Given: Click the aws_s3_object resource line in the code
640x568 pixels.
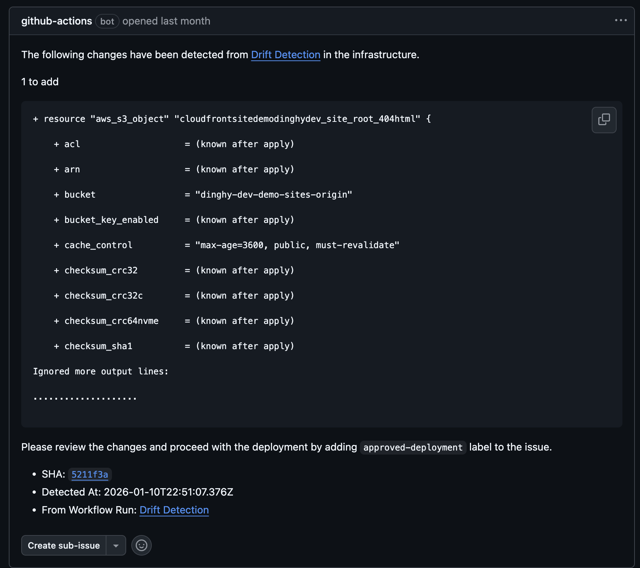Looking at the screenshot, I should [x=232, y=119].
